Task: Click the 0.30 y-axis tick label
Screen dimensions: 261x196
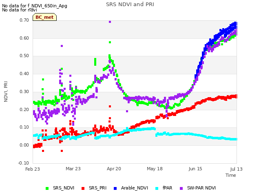Action: [x=24, y=91]
